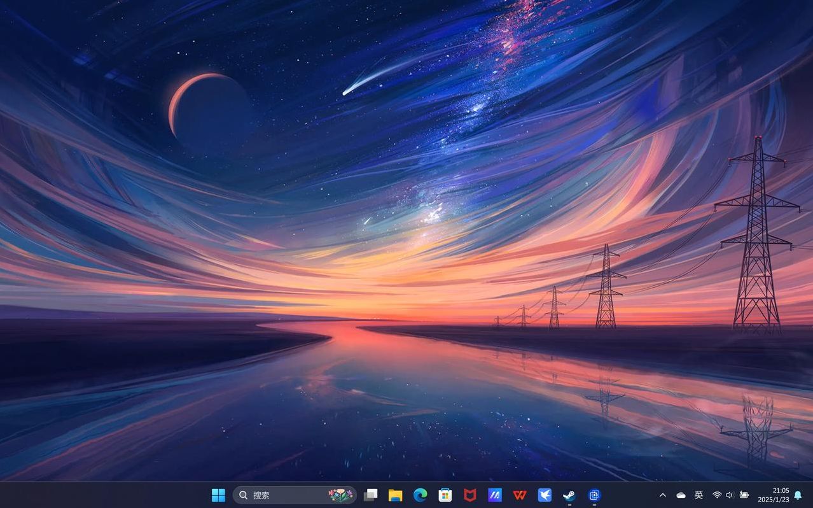Open the blue slanted-lines app icon next to McAfee
The width and height of the screenshot is (813, 508).
[494, 495]
